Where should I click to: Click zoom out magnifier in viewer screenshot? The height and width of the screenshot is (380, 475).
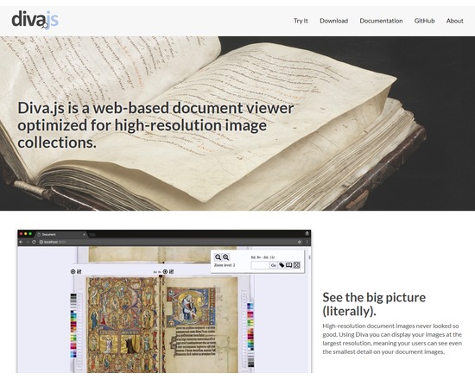tap(218, 257)
